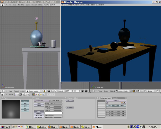Enable the OnlyShadow option
Screen dimensions: 161x129
[x=70, y=107]
